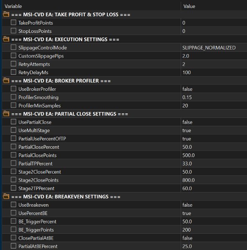Check the PartialTPPercent box
The width and height of the screenshot is (247, 250).
point(13,163)
